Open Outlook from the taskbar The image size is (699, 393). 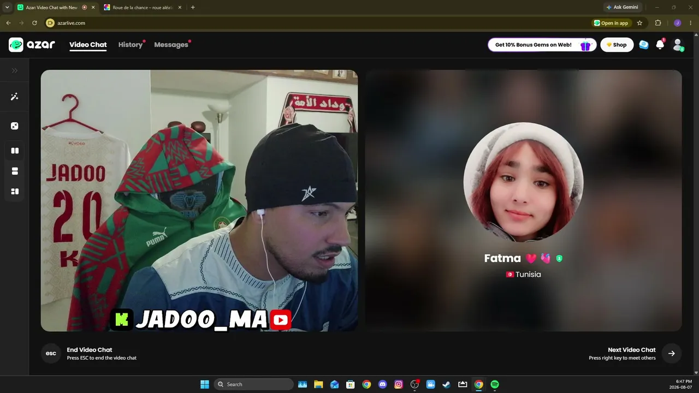(x=334, y=384)
